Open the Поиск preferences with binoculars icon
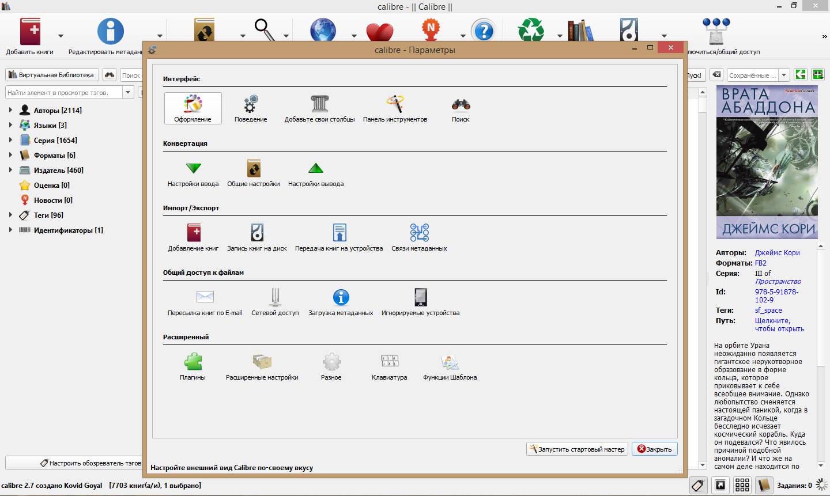Viewport: 830px width, 496px height. coord(461,108)
